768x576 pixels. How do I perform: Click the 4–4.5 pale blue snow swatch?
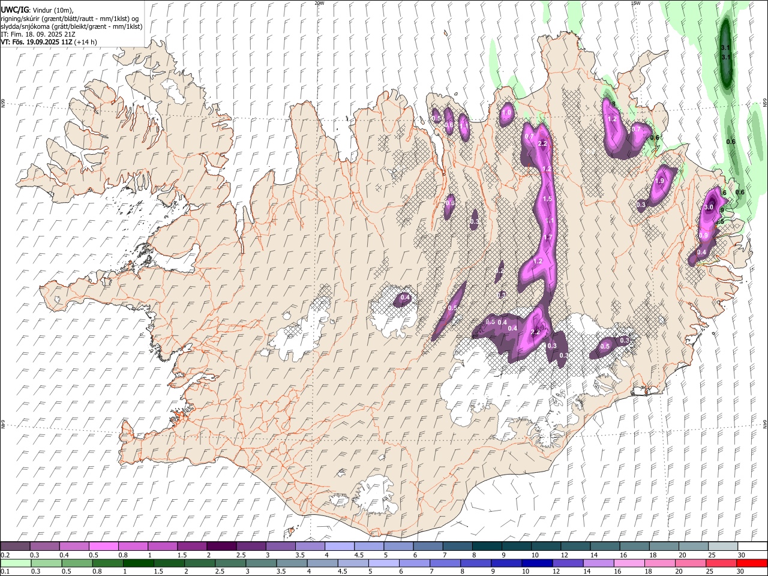pyautogui.click(x=339, y=547)
